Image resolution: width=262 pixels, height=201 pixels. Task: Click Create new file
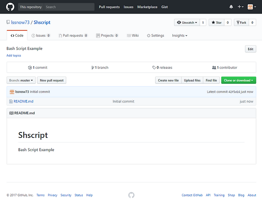[x=168, y=80]
